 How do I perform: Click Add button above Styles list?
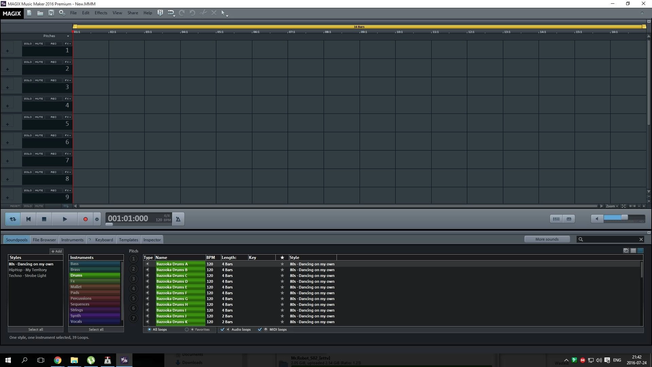(56, 251)
